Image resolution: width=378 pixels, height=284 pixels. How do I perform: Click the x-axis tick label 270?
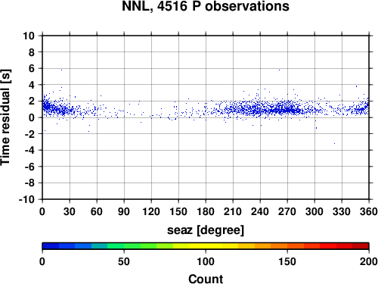[287, 211]
